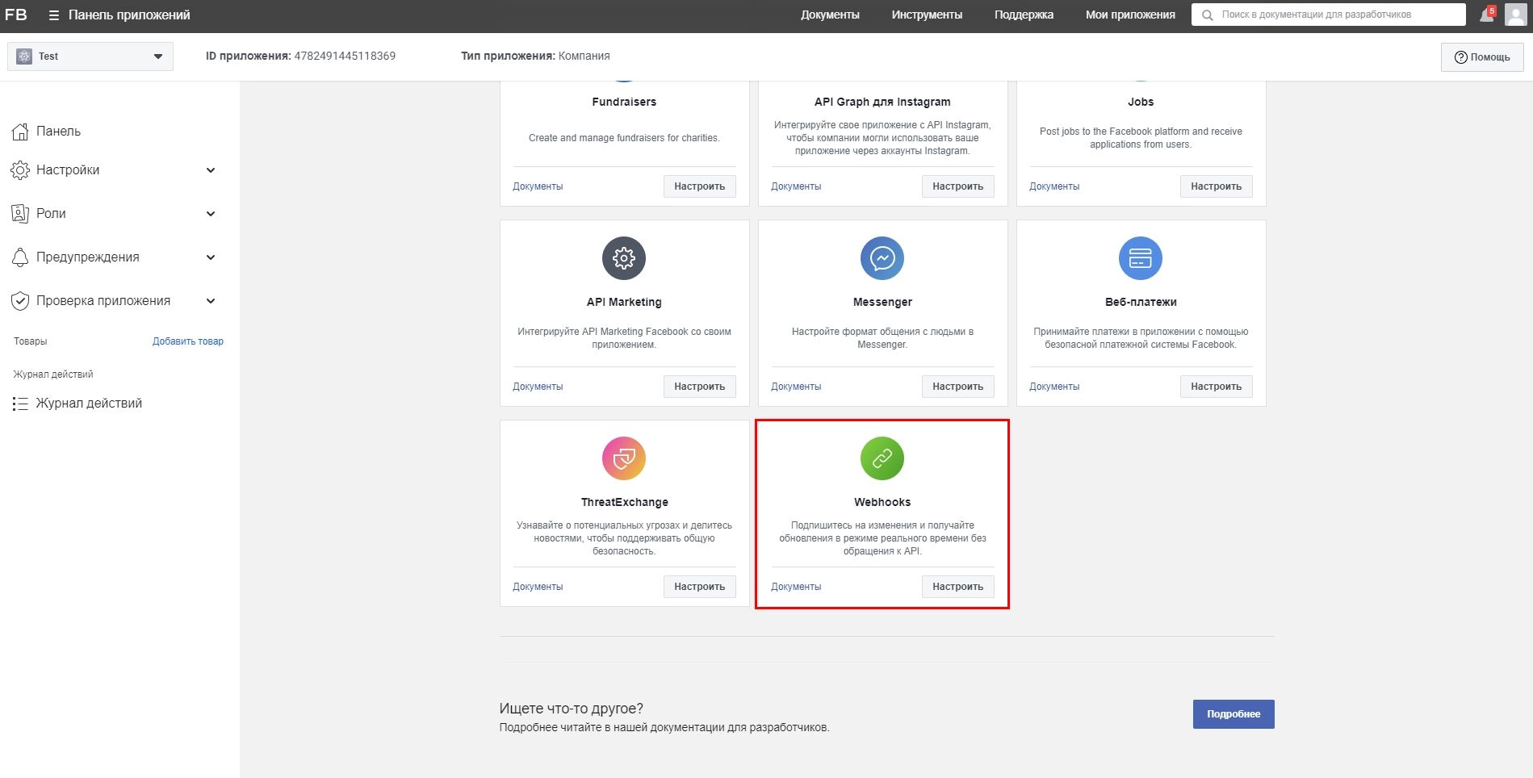Screen dimensions: 1533x778
Task: Open Журнал действий in the sidebar
Action: pos(89,404)
